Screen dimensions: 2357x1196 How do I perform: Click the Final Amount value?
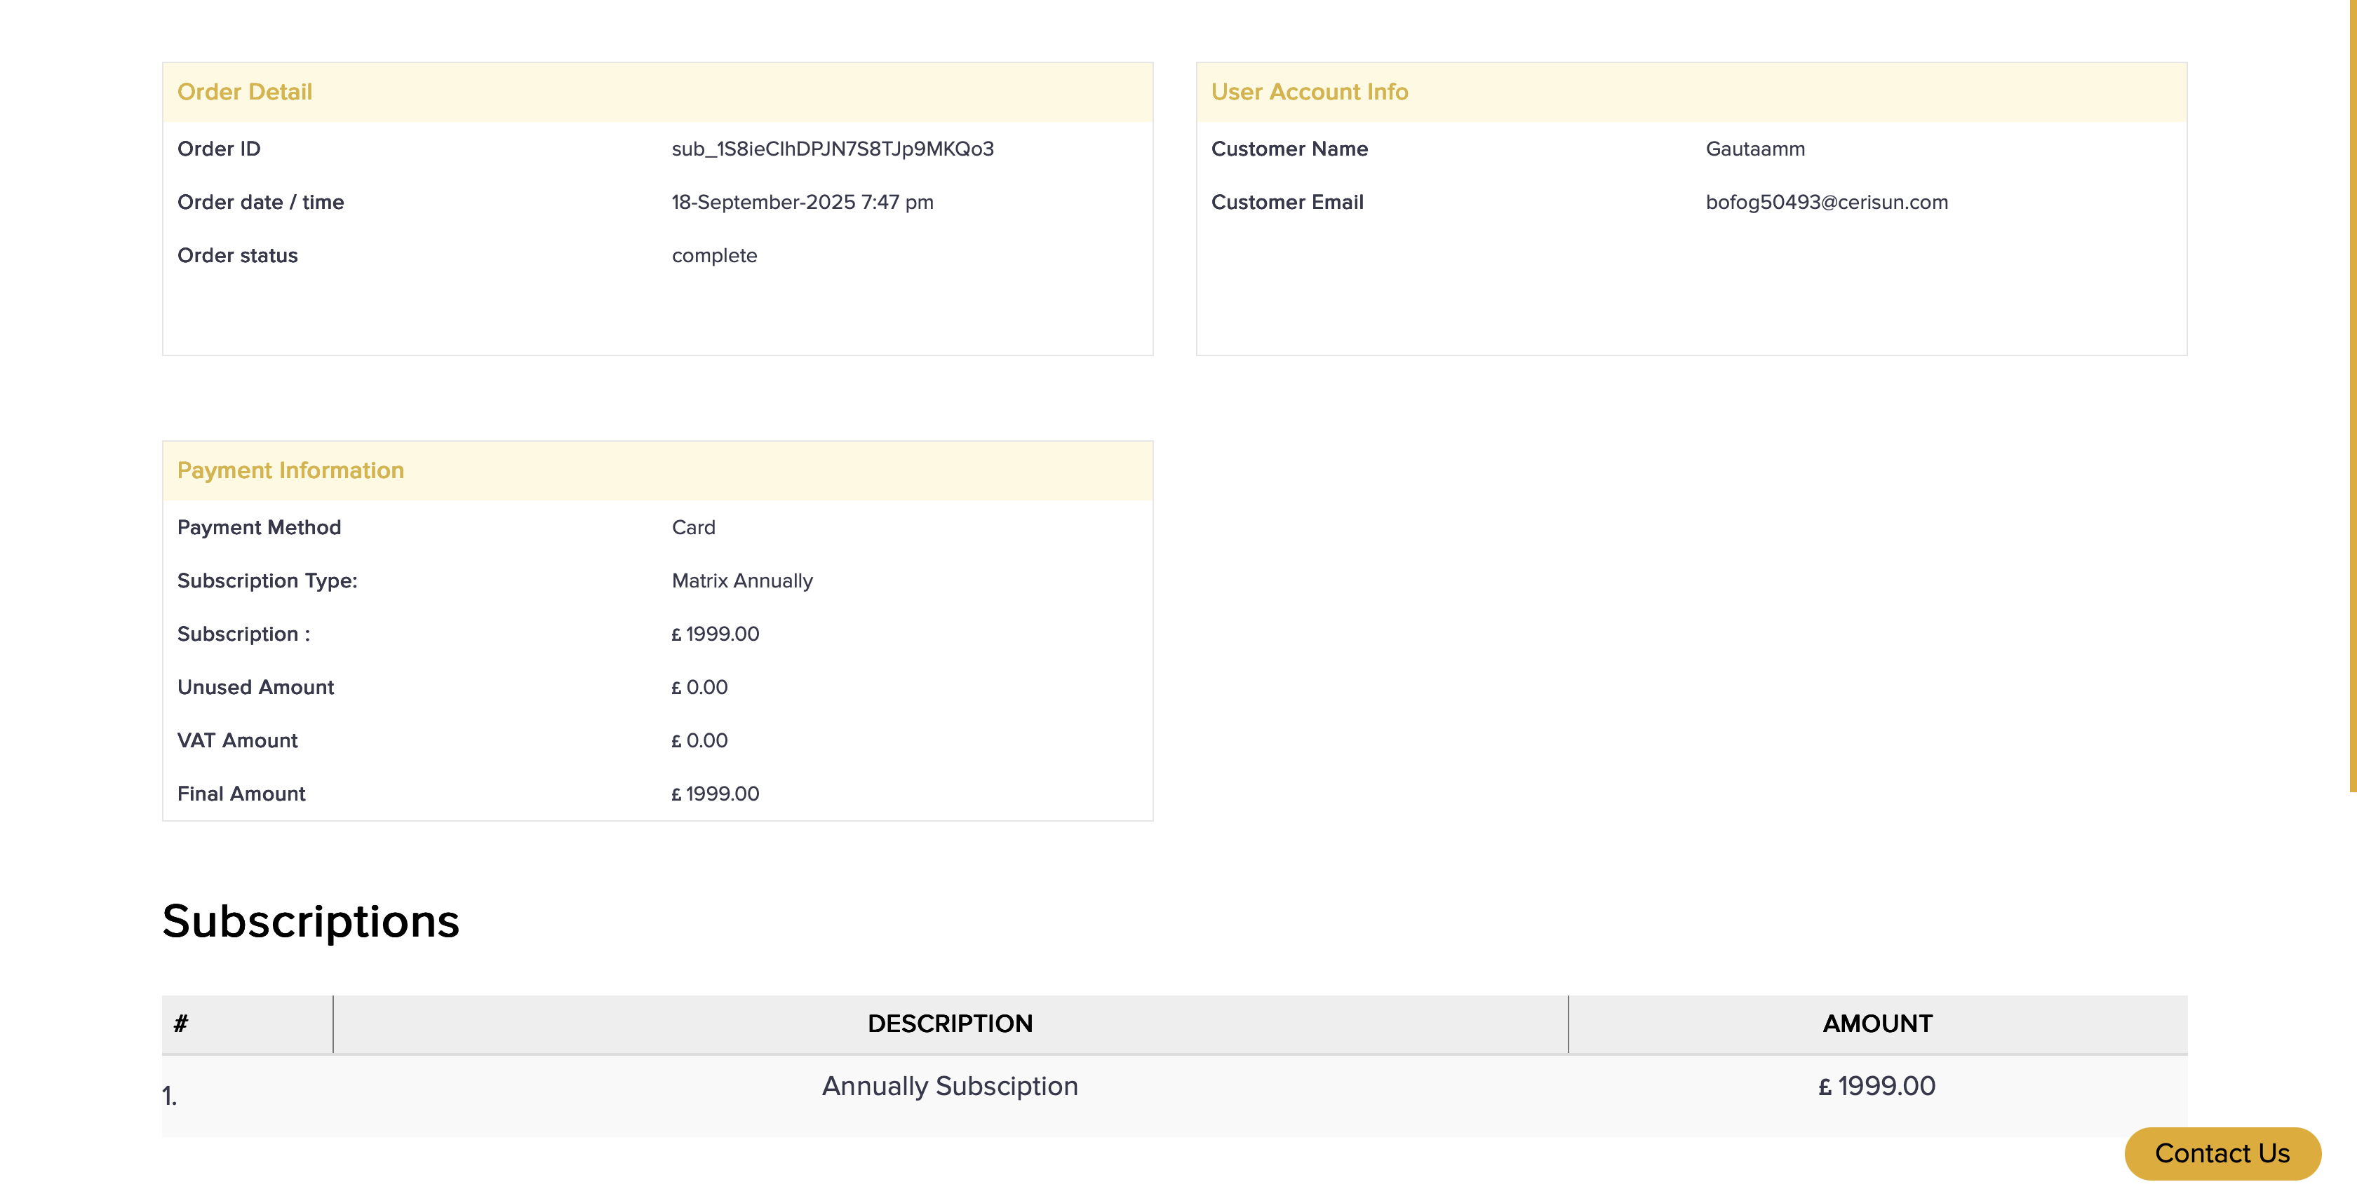click(715, 794)
